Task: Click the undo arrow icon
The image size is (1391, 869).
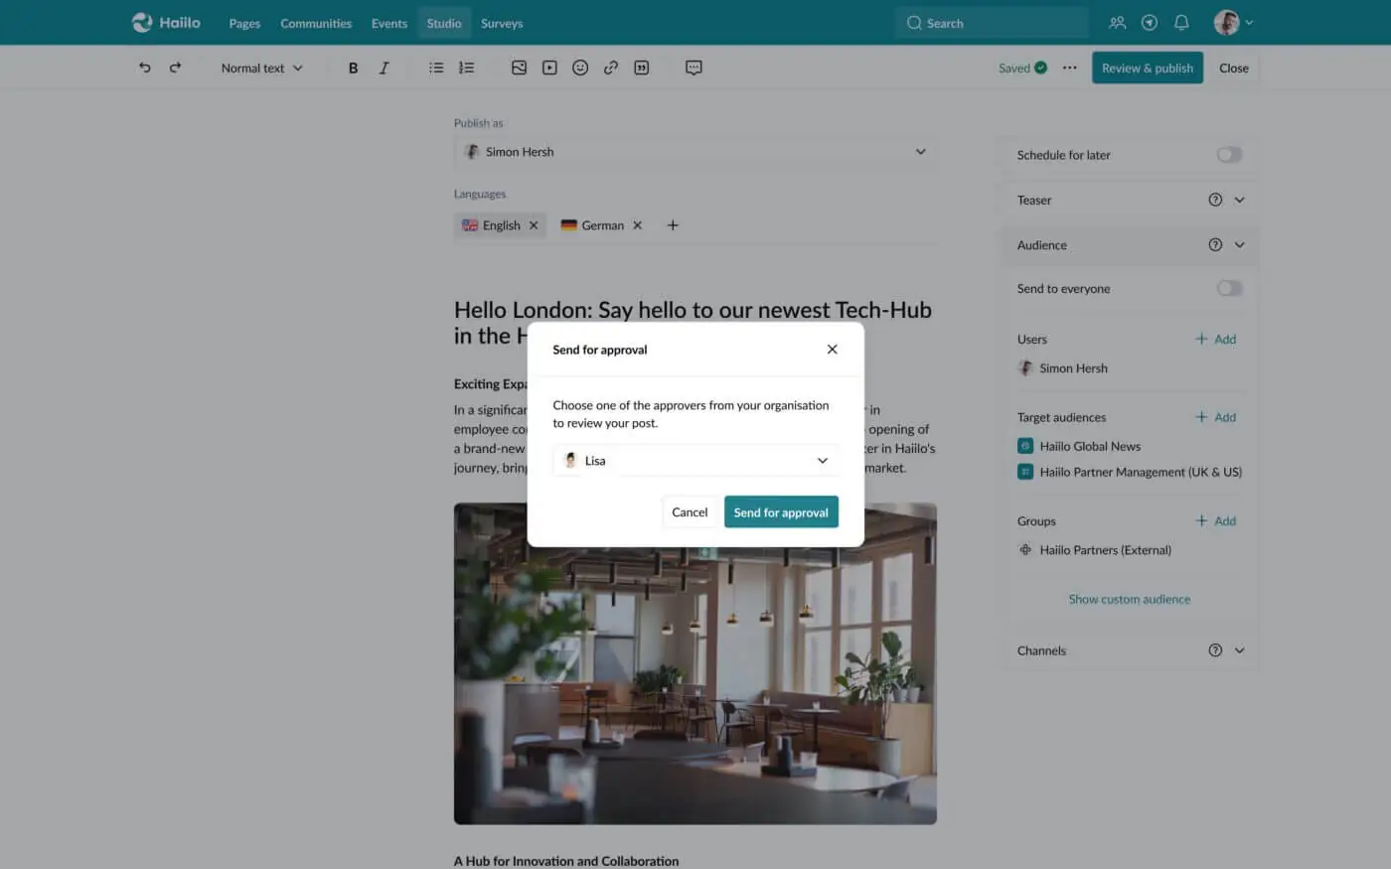Action: [145, 68]
